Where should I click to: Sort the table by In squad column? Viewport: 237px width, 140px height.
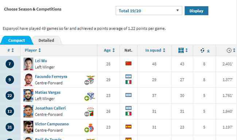tap(155, 50)
